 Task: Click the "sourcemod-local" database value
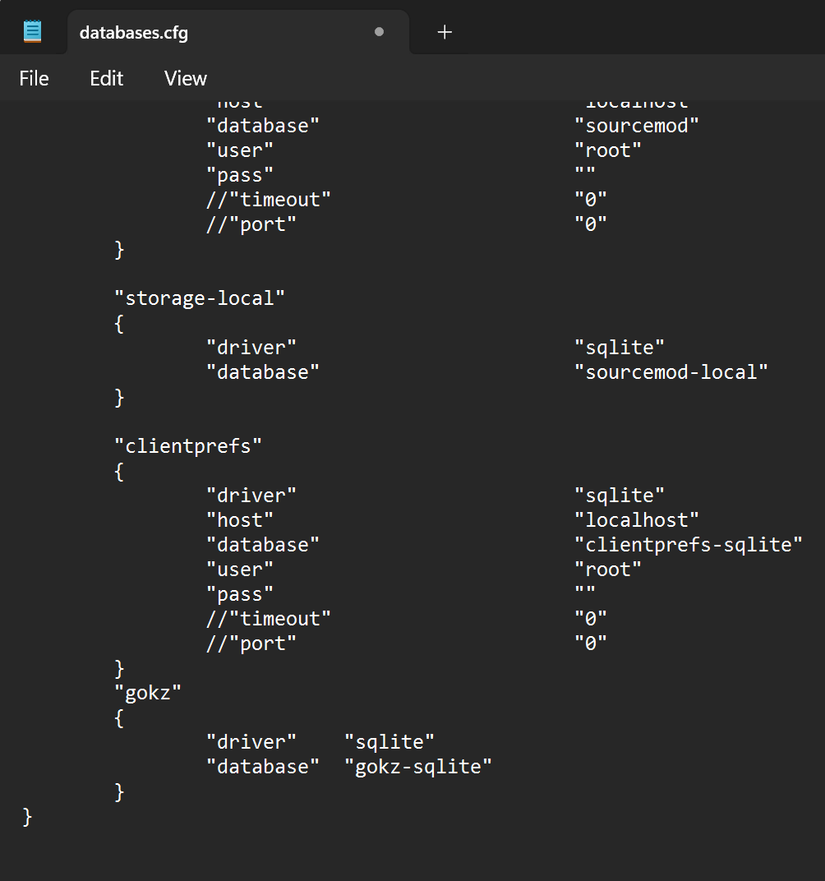(x=671, y=371)
